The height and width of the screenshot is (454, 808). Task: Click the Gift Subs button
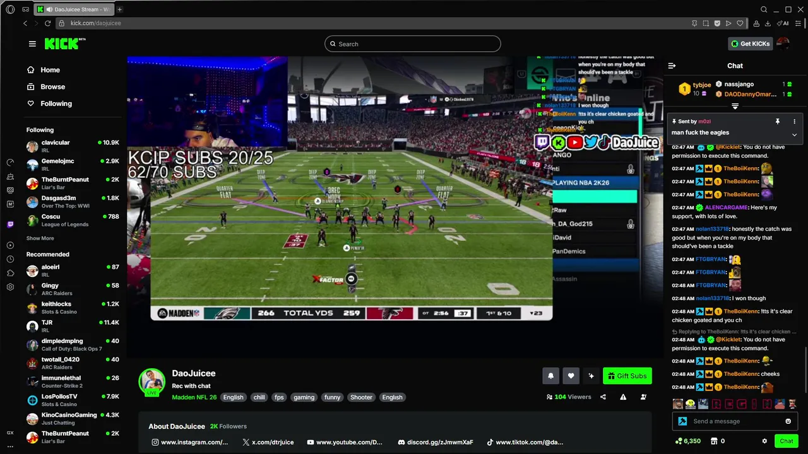click(x=627, y=376)
